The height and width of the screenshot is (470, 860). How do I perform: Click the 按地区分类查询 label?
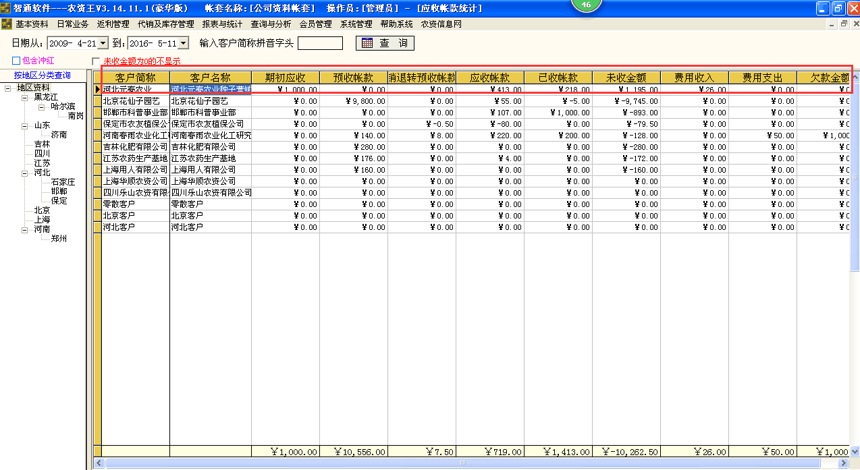pyautogui.click(x=42, y=76)
